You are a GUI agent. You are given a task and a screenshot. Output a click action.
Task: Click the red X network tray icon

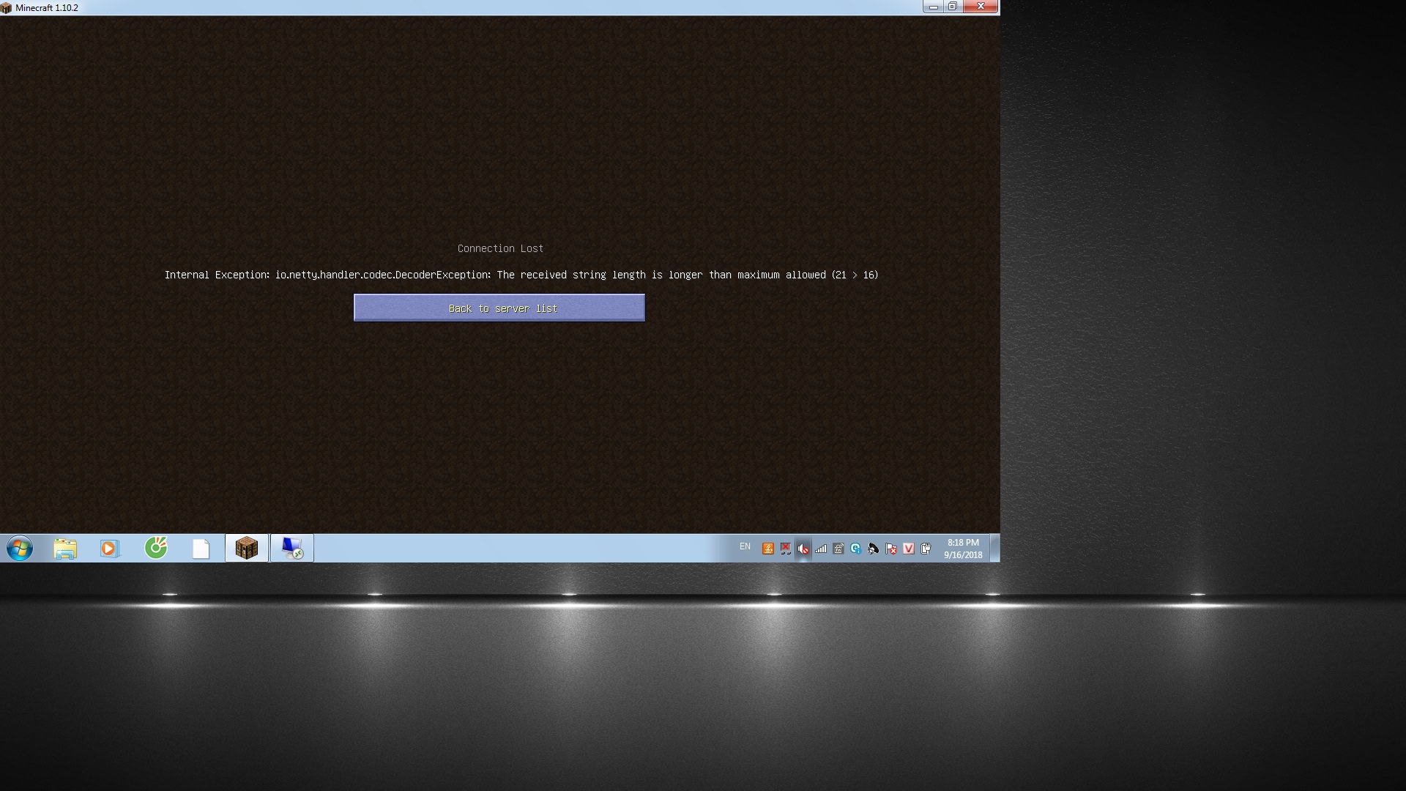point(786,549)
